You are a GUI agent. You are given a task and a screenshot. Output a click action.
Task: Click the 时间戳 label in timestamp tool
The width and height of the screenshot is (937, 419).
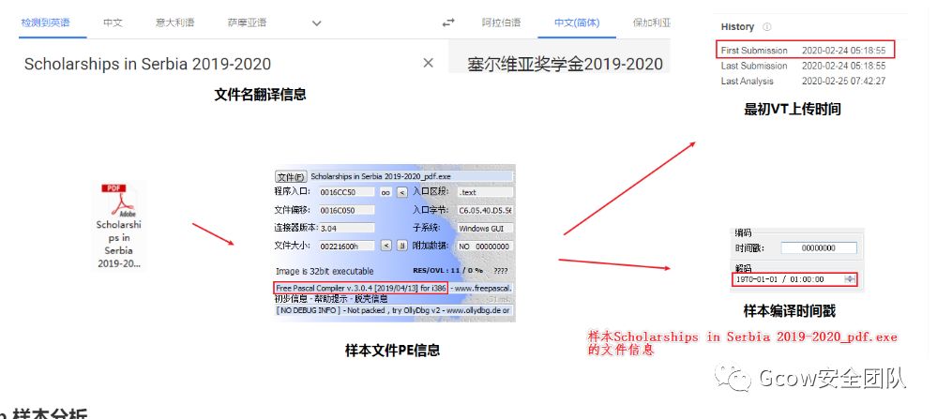tap(749, 247)
